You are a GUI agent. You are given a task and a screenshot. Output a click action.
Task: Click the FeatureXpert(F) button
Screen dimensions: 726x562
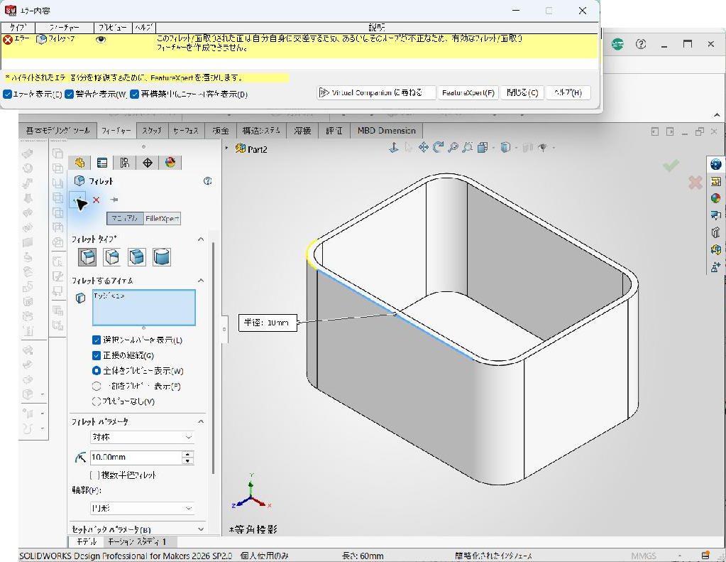(468, 93)
